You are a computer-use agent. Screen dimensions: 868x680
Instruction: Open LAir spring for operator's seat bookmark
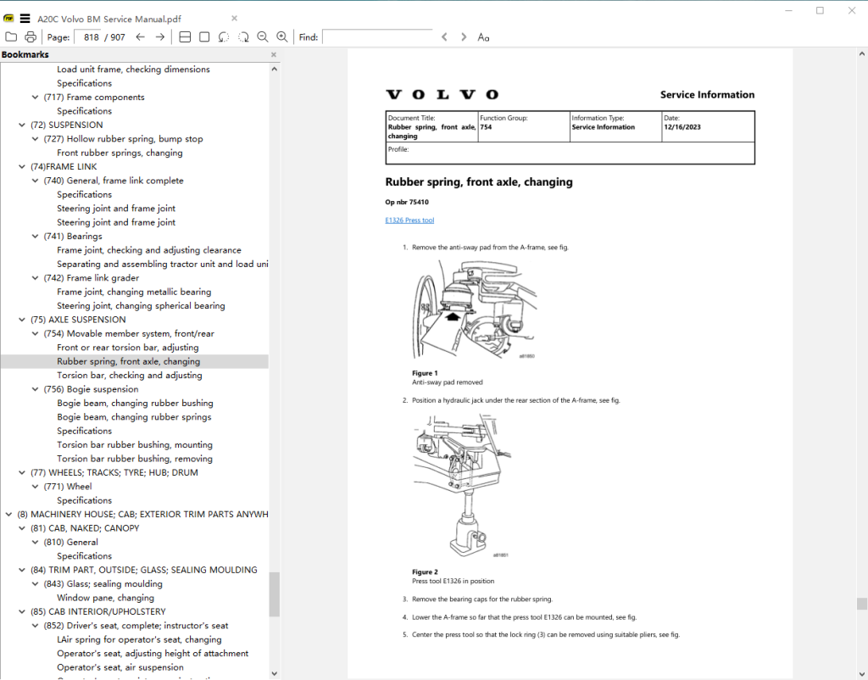[x=140, y=639]
